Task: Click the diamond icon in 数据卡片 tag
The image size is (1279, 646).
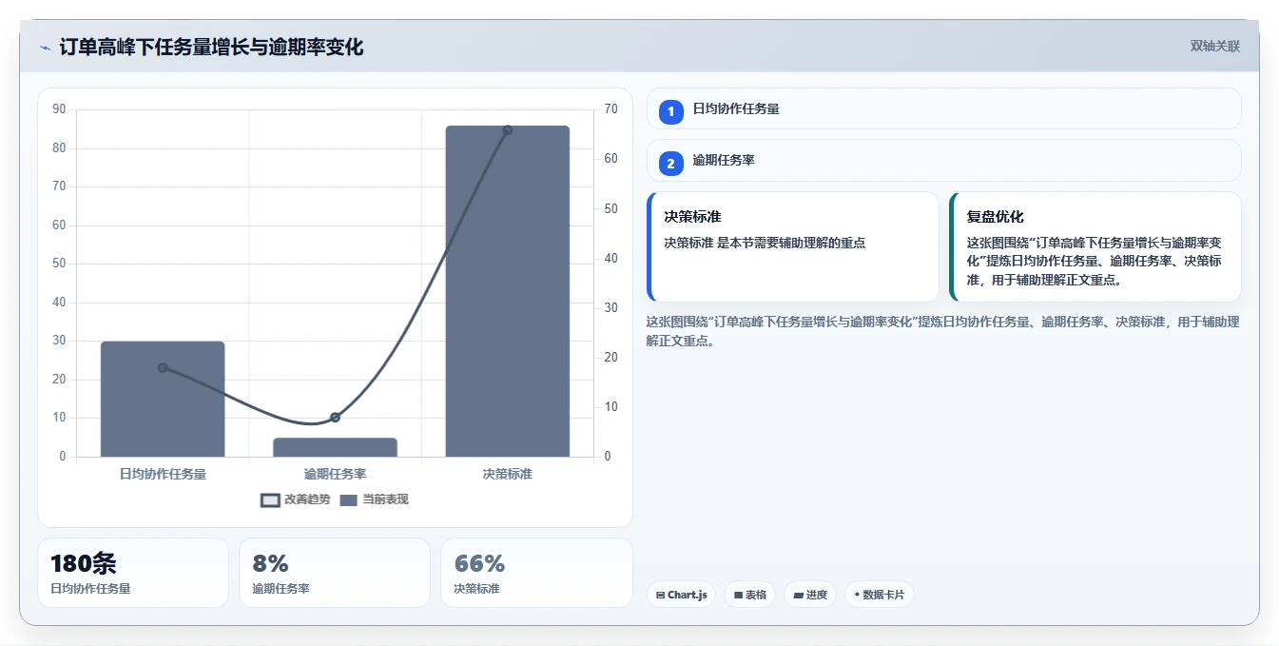Action: (857, 595)
